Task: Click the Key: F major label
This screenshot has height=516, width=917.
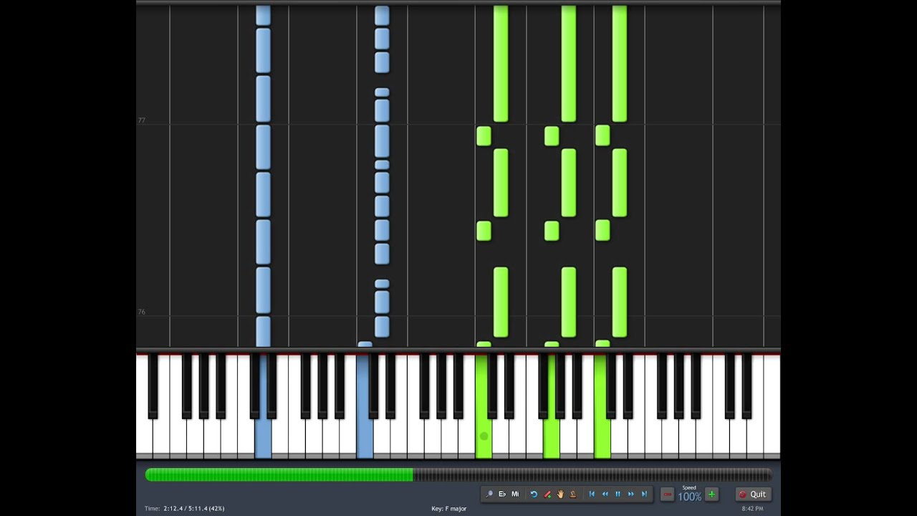Action: (x=449, y=509)
